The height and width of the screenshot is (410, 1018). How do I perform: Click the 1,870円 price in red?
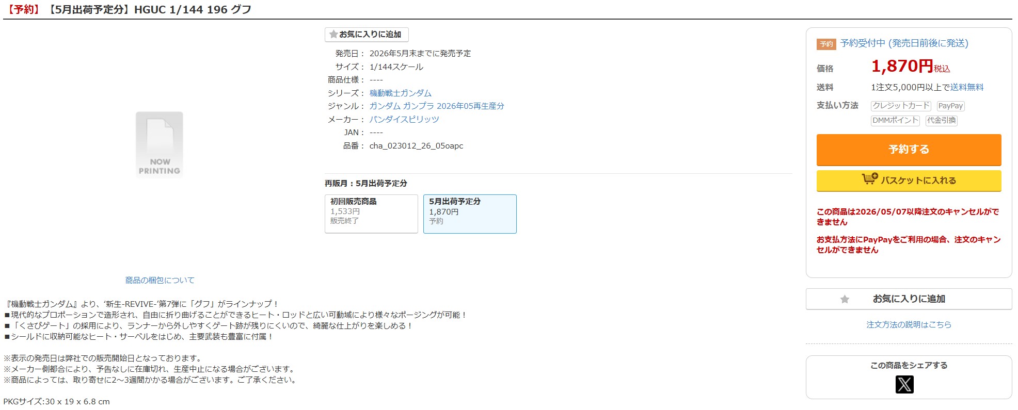(x=902, y=66)
